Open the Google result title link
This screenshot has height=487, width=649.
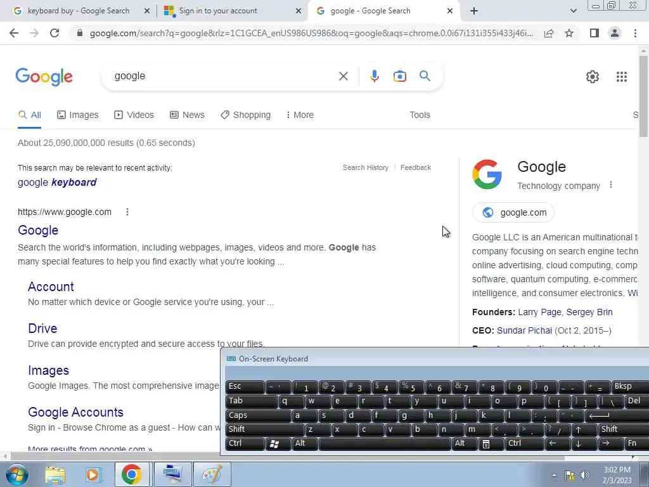[38, 230]
